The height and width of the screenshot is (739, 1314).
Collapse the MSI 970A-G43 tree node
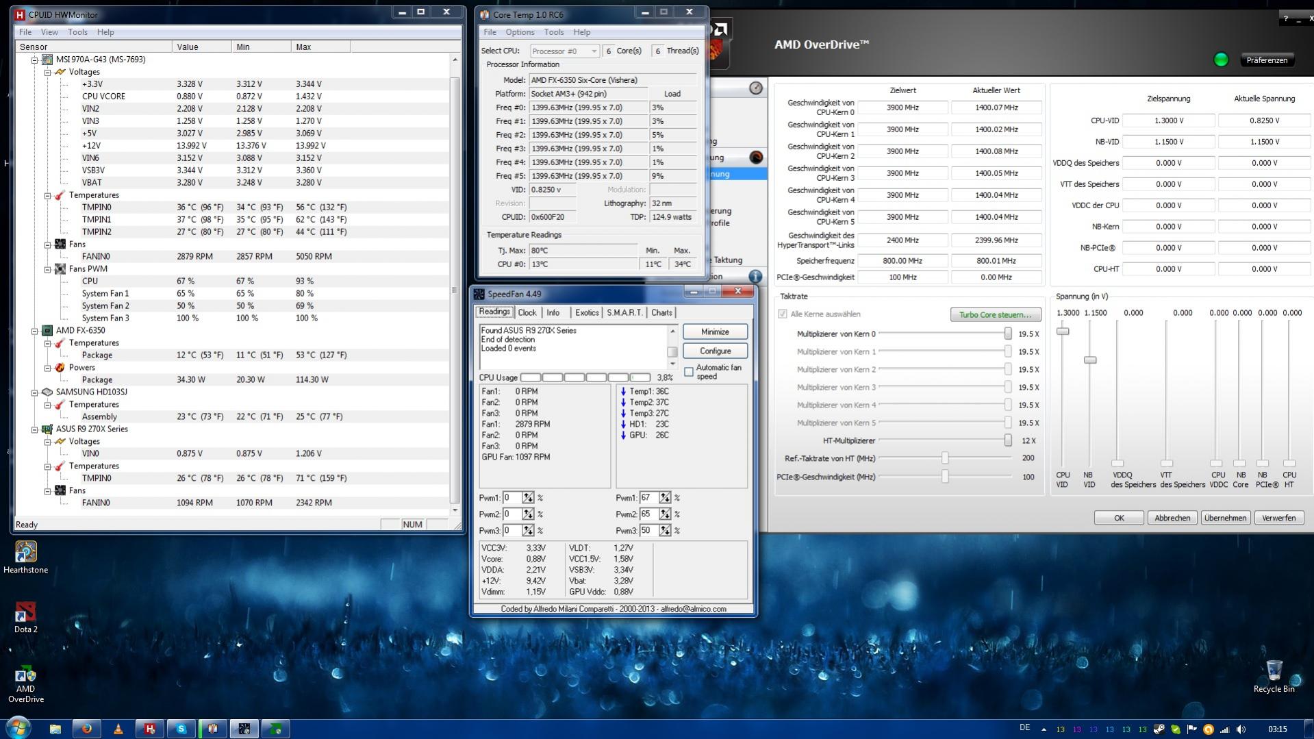click(x=34, y=60)
